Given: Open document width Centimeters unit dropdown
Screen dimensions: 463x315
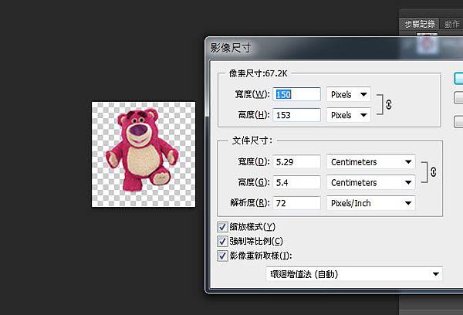Looking at the screenshot, I should 371,162.
